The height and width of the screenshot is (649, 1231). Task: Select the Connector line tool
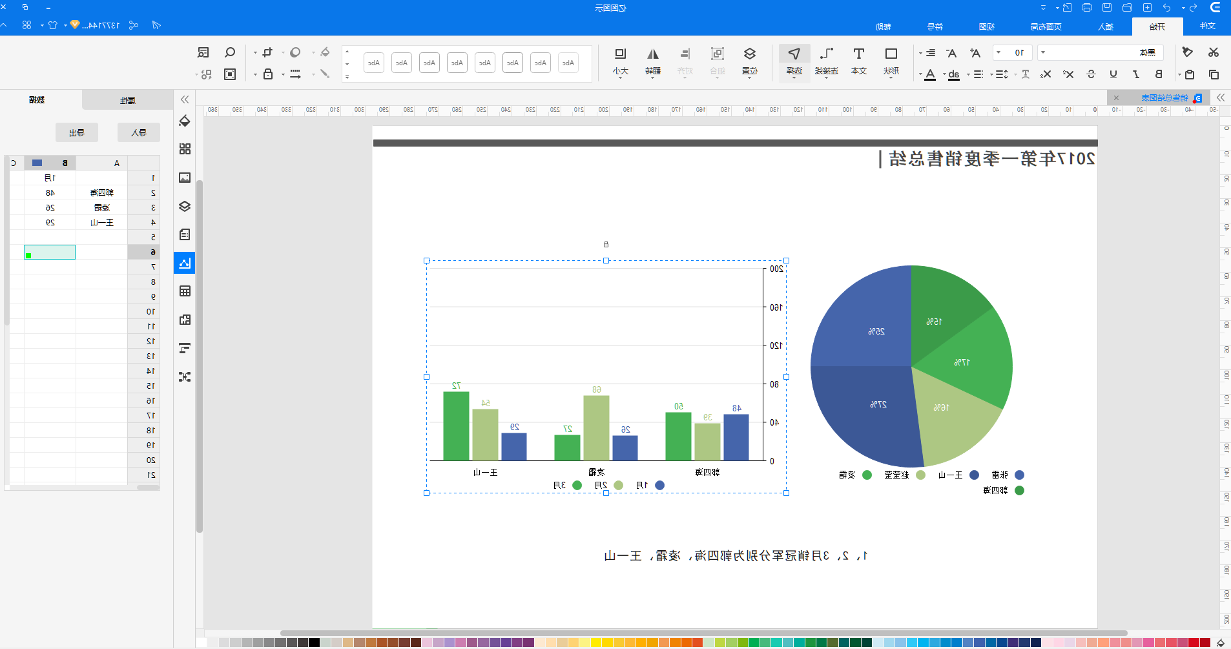tap(826, 61)
